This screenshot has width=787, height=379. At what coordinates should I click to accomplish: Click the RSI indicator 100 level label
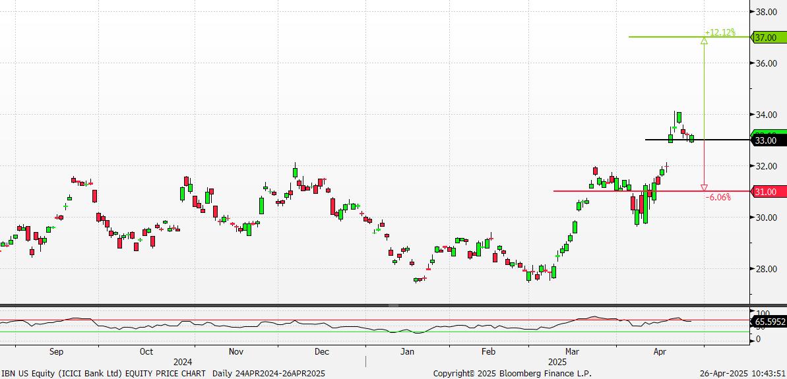(763, 314)
